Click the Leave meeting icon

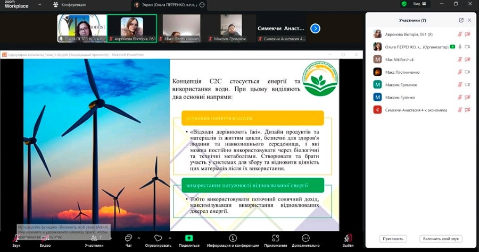[x=348, y=238]
